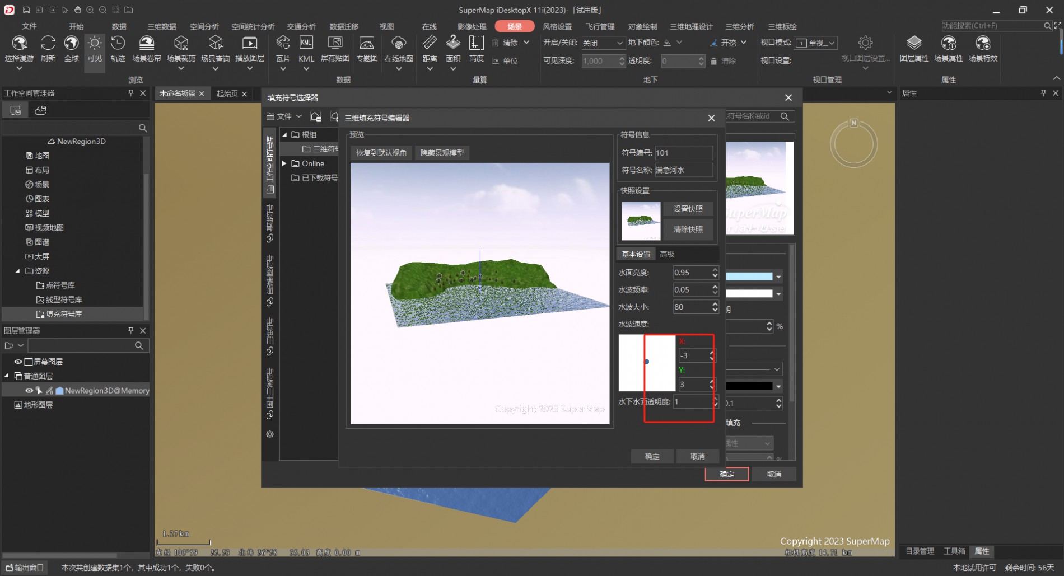1064x576 pixels.
Task: Click the KML tool icon
Action: click(306, 43)
